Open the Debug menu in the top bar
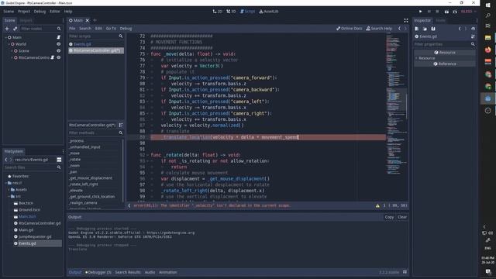Image resolution: width=496 pixels, height=279 pixels. (40, 12)
